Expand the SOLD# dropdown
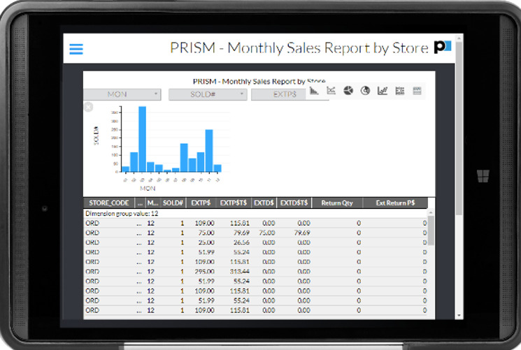Screen dimensions: 521x350 coord(208,94)
